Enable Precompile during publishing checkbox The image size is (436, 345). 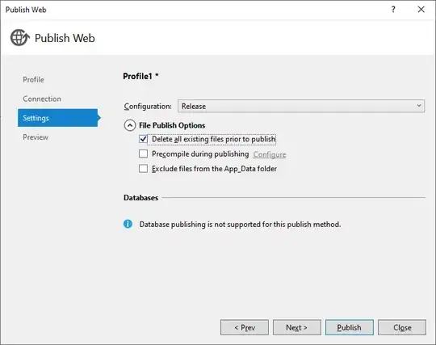coord(143,154)
